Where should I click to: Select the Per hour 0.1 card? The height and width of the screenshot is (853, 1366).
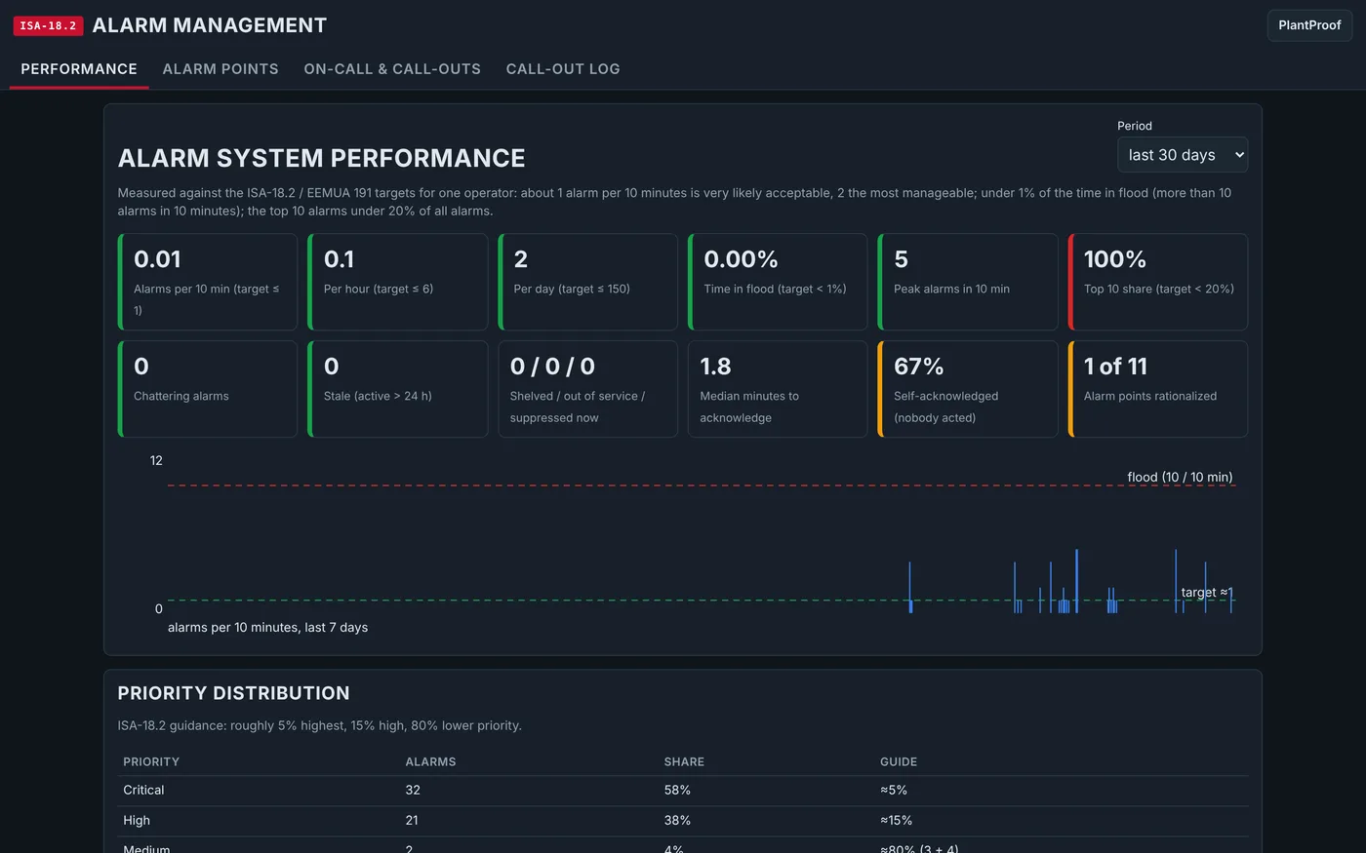pos(398,282)
